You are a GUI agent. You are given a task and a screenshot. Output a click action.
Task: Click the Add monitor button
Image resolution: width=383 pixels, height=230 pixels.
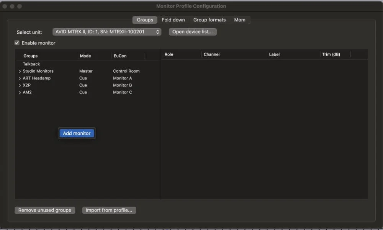[77, 133]
